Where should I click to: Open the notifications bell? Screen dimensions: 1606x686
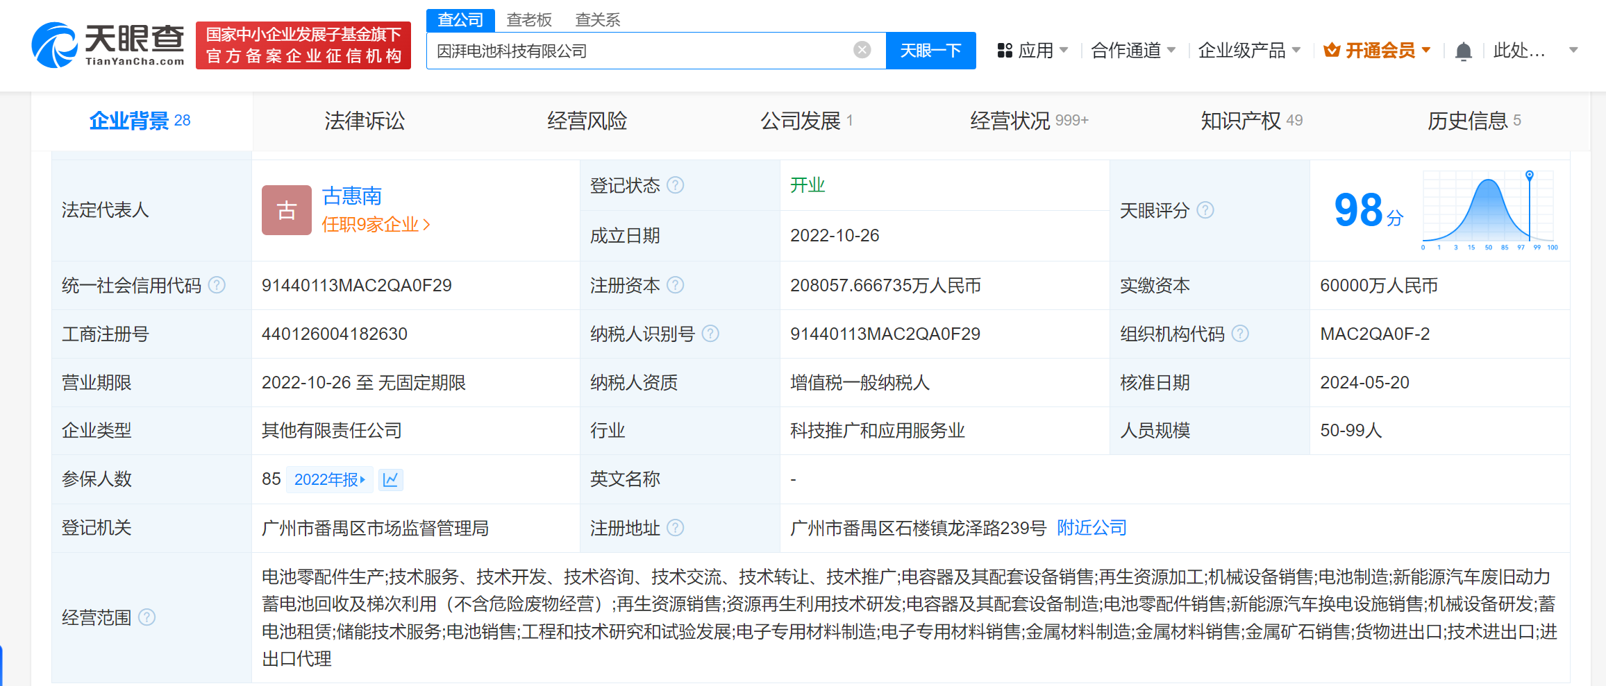pos(1463,51)
